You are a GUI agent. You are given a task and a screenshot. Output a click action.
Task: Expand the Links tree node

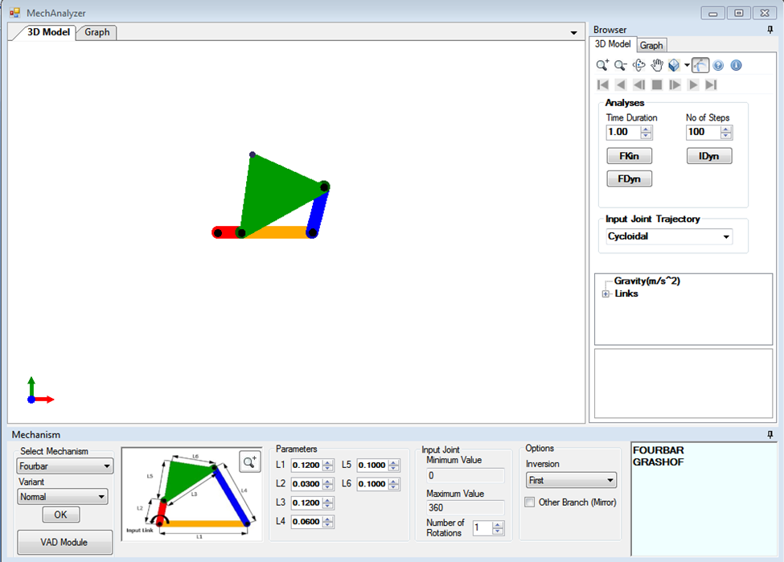pos(605,294)
